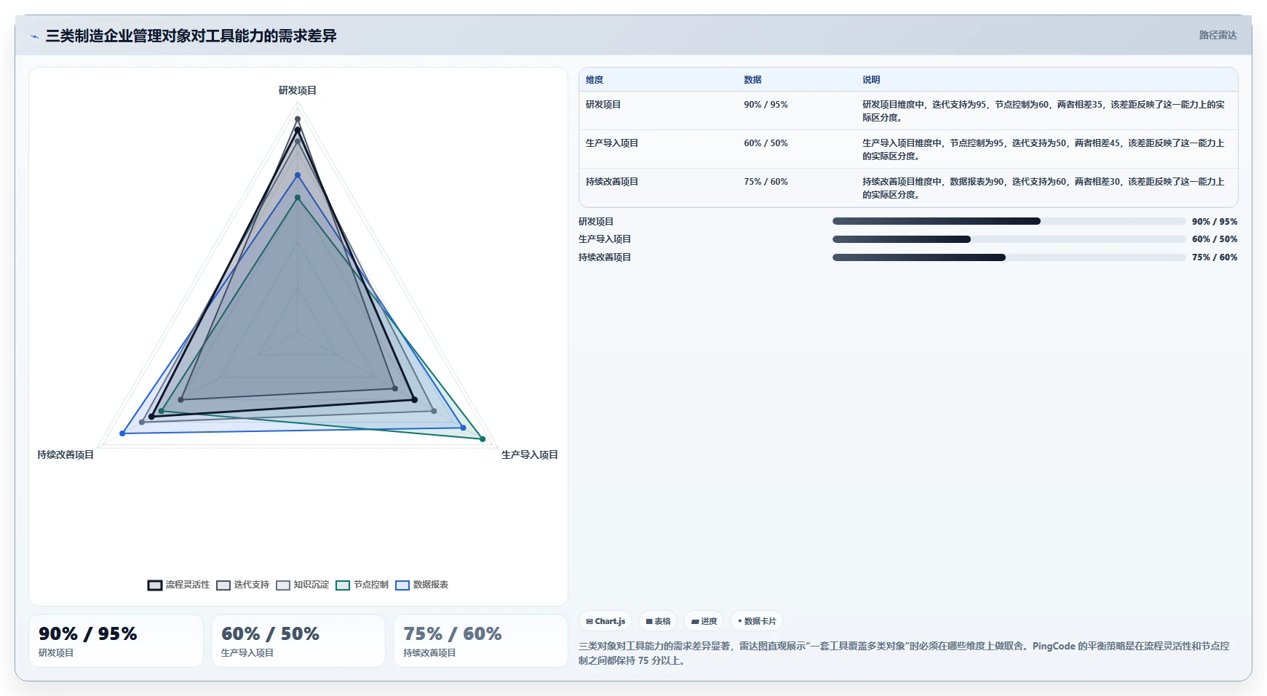Select the 持续改善项目 table row cell
This screenshot has width=1267, height=696.
pos(612,182)
